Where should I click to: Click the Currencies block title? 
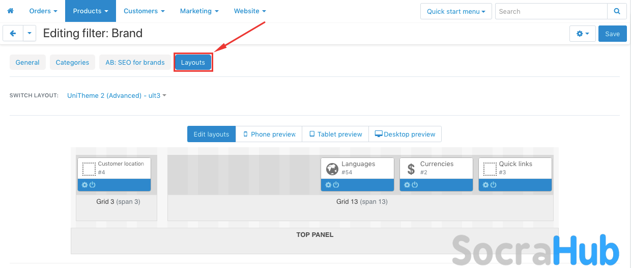[437, 164]
